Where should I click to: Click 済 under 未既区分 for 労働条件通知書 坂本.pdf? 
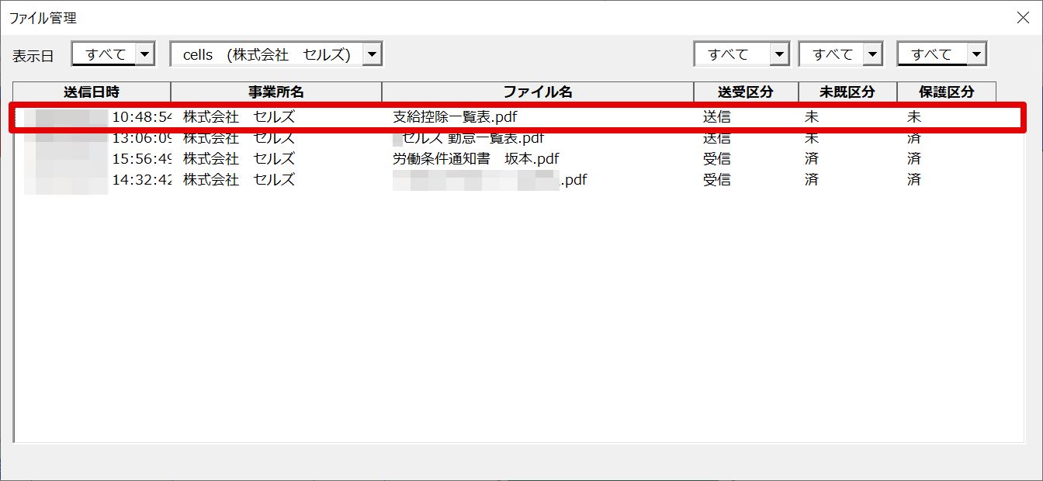click(x=812, y=158)
